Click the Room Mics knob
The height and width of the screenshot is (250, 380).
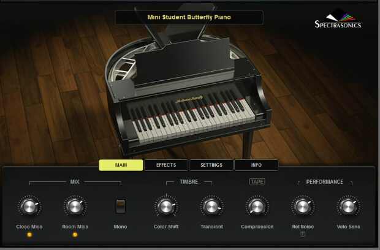coord(74,206)
